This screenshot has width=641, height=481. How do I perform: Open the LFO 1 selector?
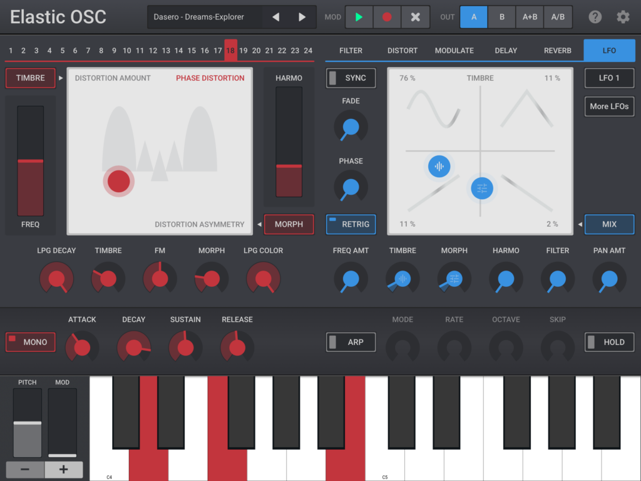click(609, 78)
